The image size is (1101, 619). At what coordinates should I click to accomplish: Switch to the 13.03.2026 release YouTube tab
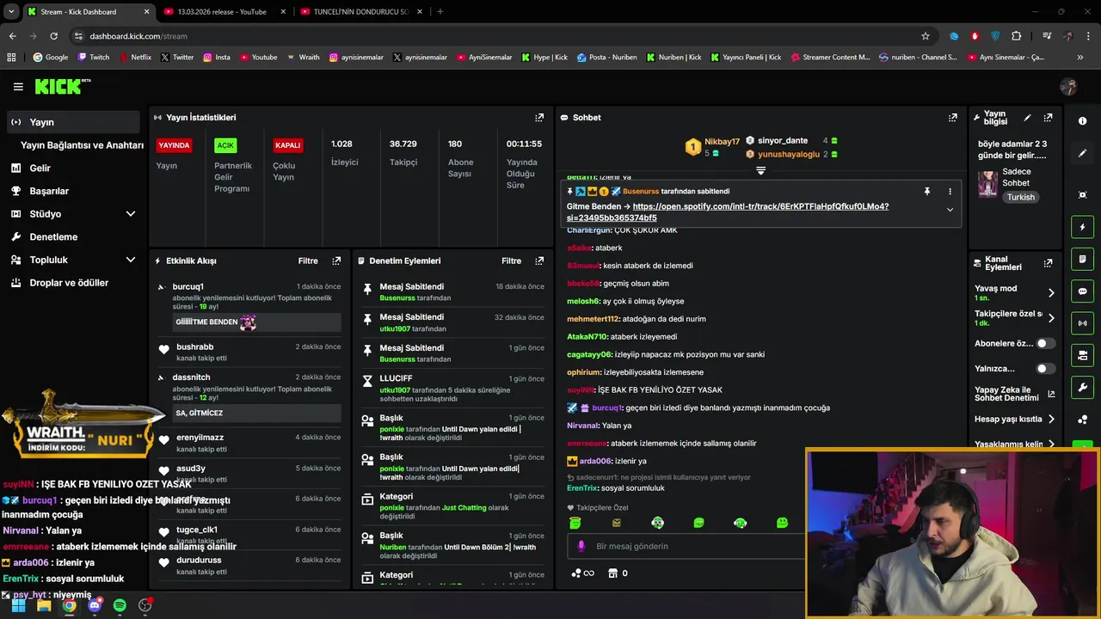[224, 12]
